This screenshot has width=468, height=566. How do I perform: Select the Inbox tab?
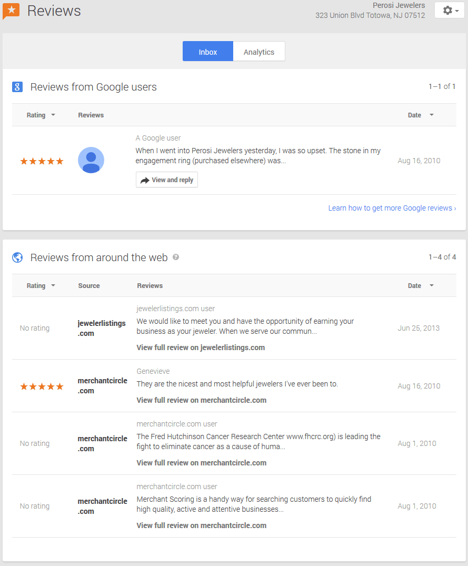(x=208, y=51)
